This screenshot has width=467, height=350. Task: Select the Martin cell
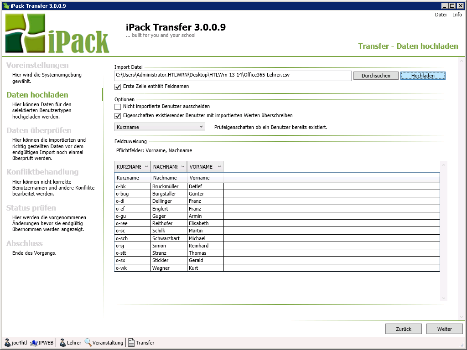206,231
